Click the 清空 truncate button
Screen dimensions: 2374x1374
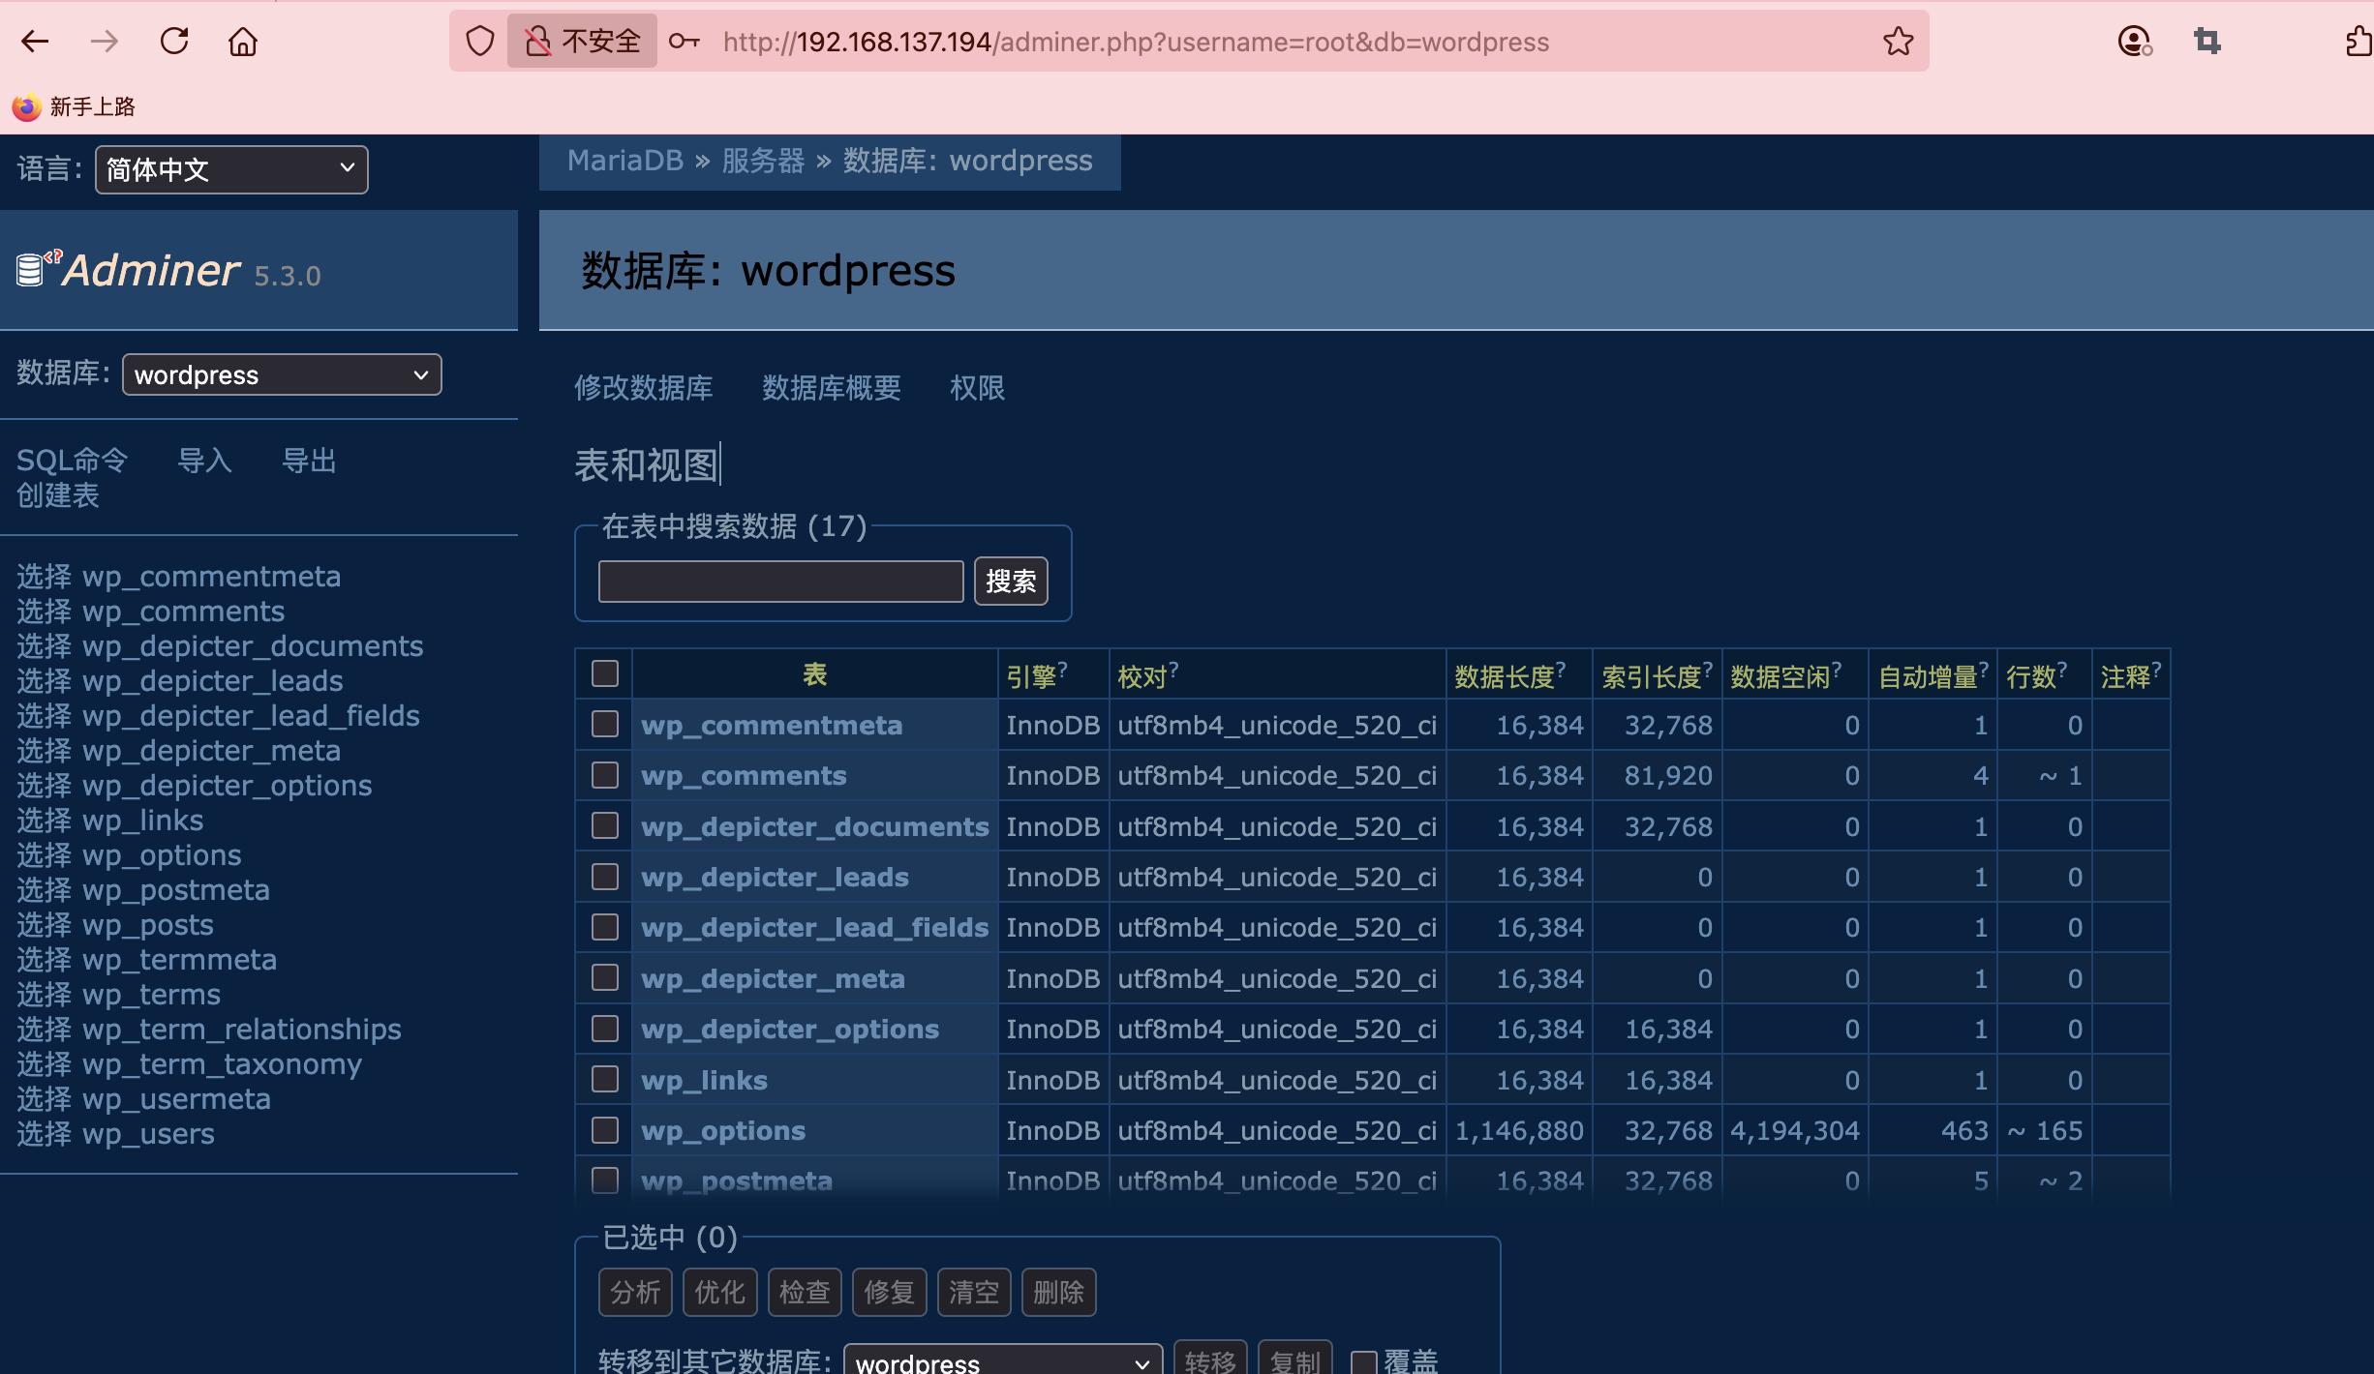tap(974, 1293)
